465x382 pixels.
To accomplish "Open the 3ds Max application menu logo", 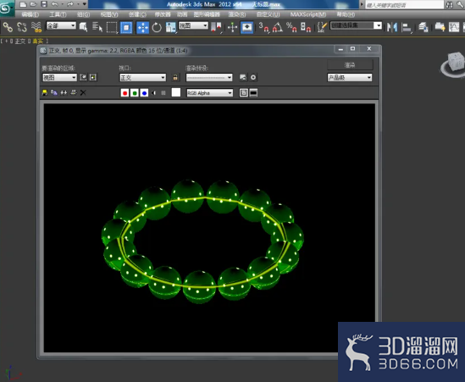I will [x=6, y=8].
